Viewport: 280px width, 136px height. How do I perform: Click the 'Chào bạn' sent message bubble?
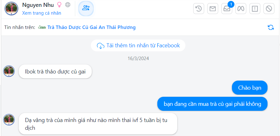pos(250,87)
